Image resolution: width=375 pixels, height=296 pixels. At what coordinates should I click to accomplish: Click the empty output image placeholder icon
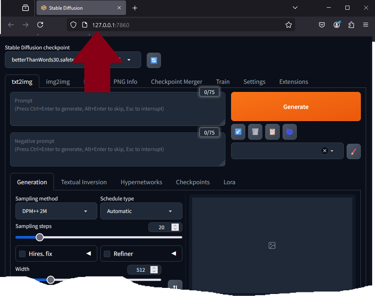click(x=272, y=245)
